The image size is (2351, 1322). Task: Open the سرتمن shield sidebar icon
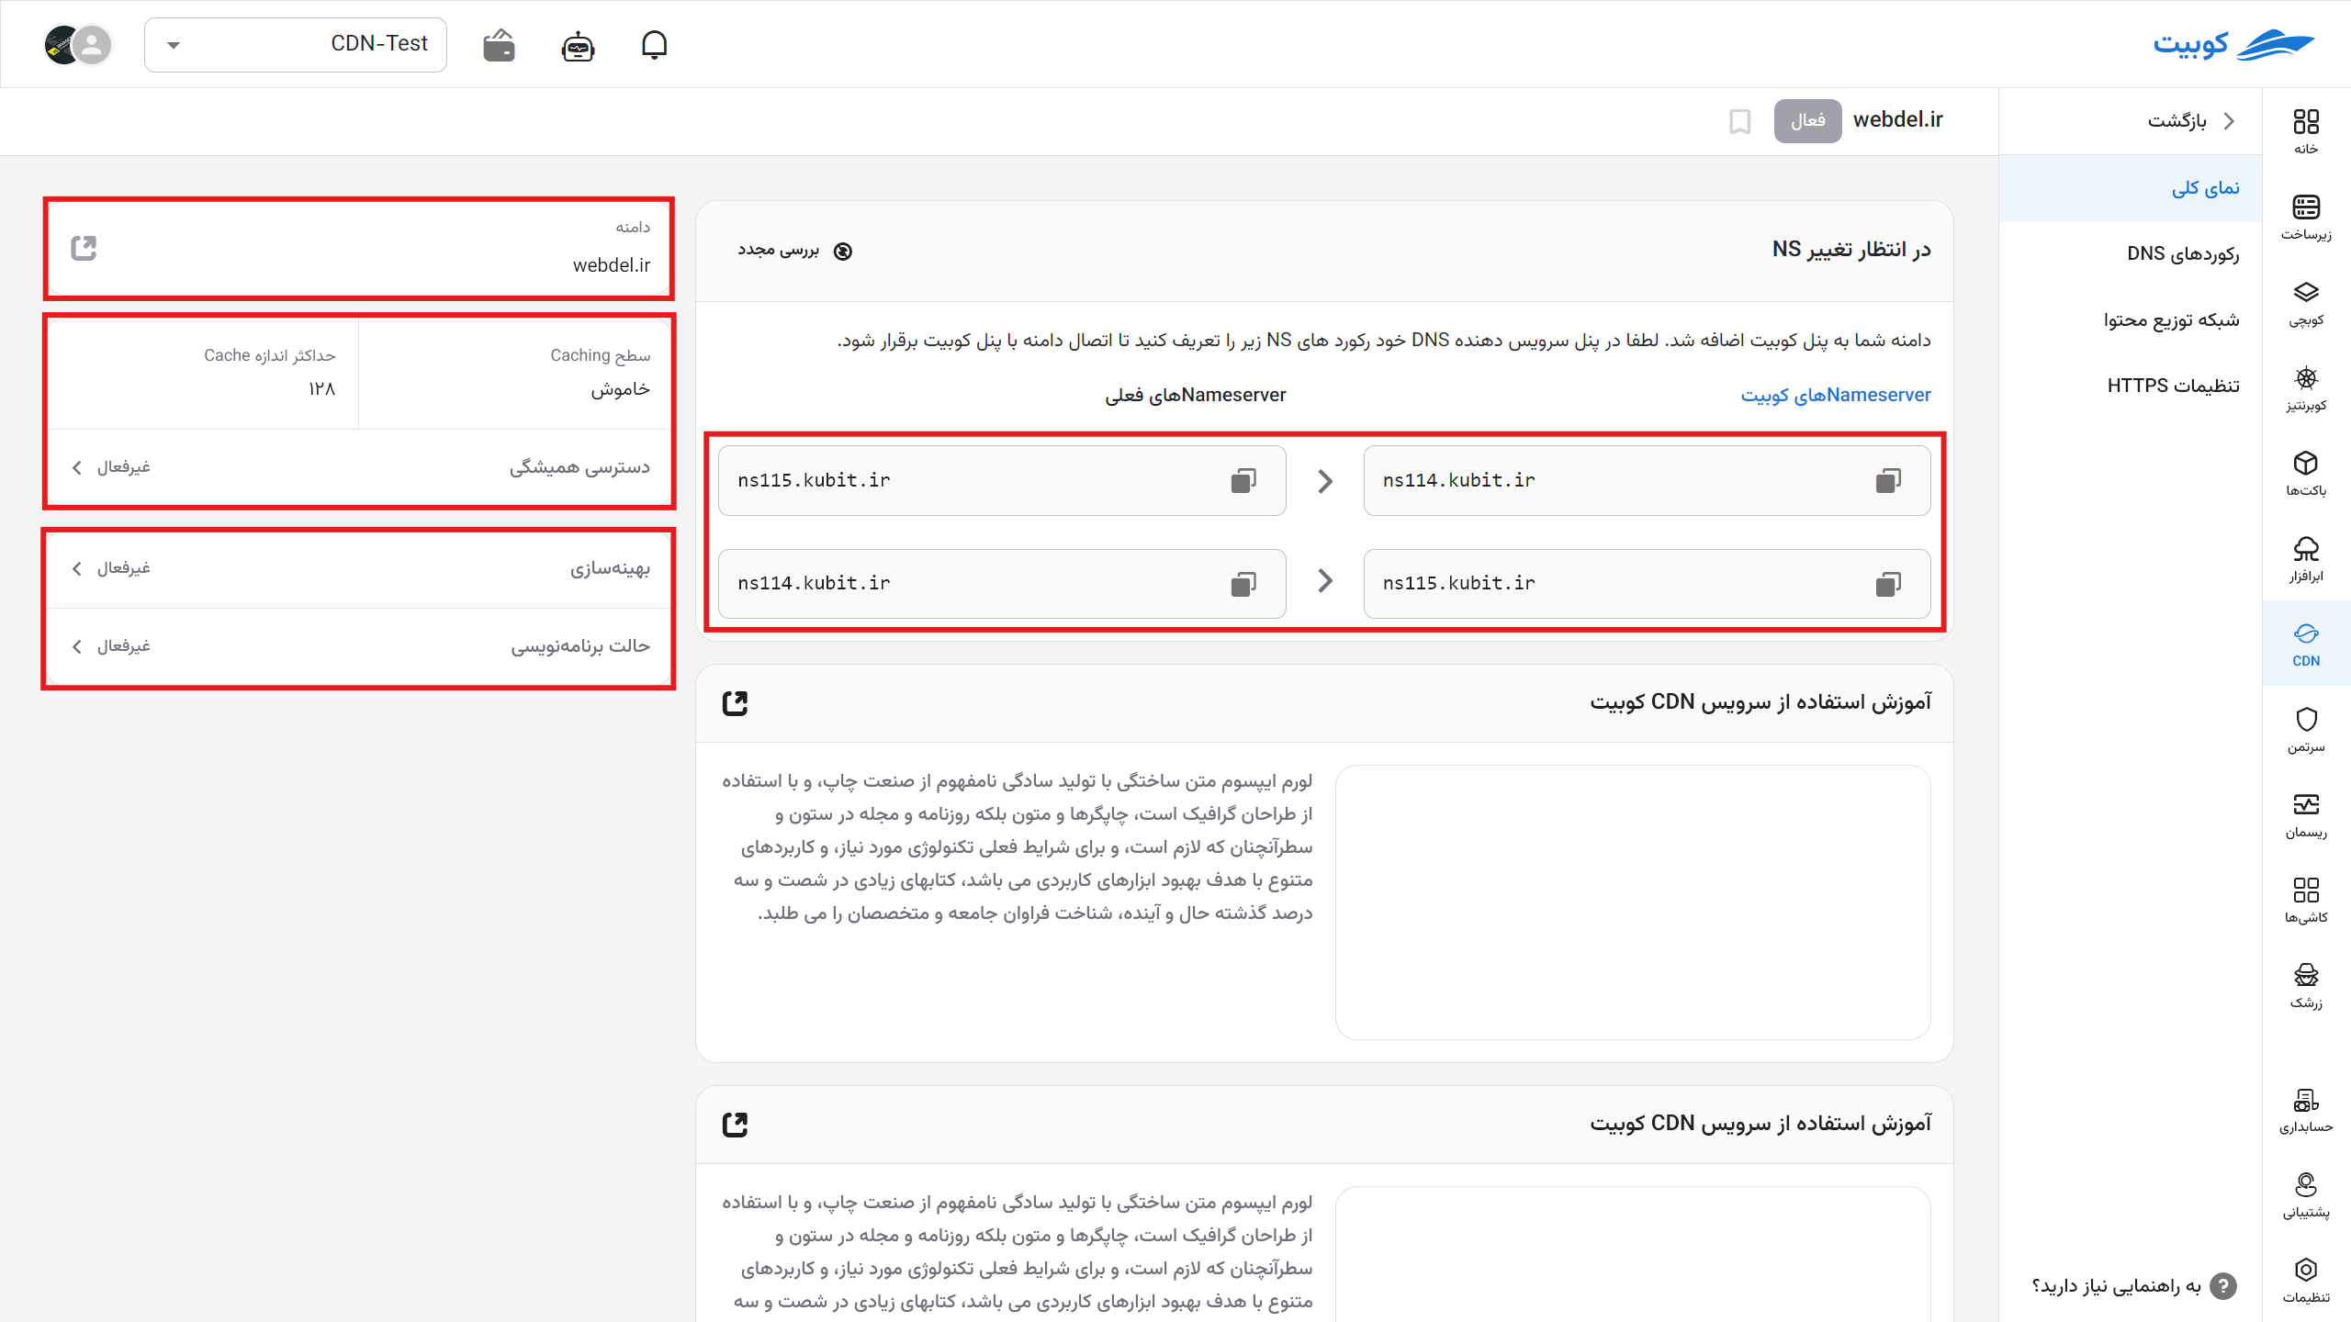[x=2306, y=729]
